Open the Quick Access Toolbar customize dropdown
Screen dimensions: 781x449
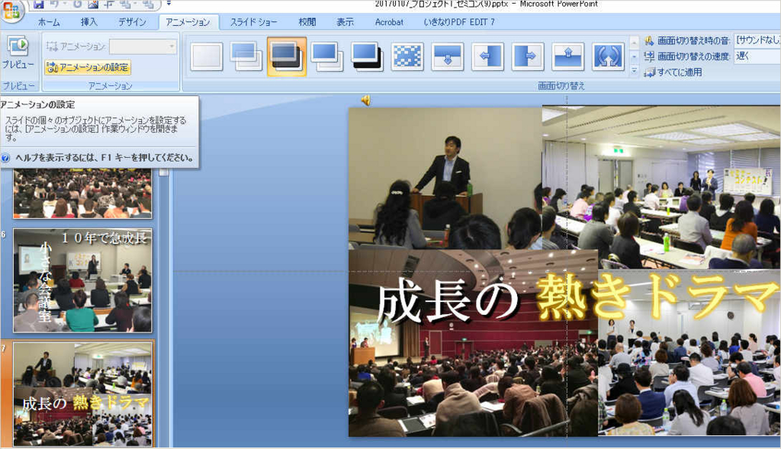click(x=169, y=4)
